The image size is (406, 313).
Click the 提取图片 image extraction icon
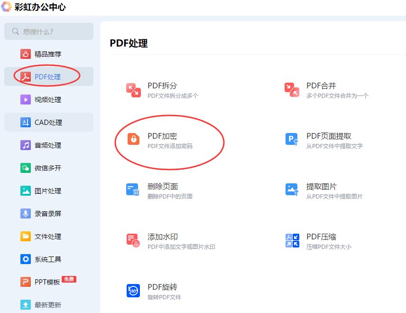(292, 189)
